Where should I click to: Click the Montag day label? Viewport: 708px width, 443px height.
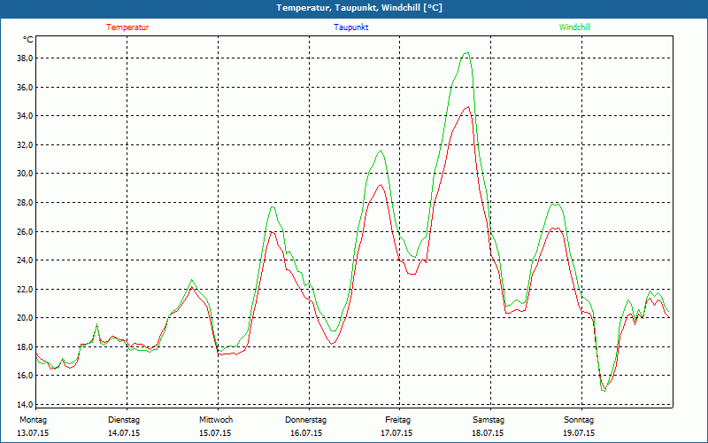click(x=33, y=420)
